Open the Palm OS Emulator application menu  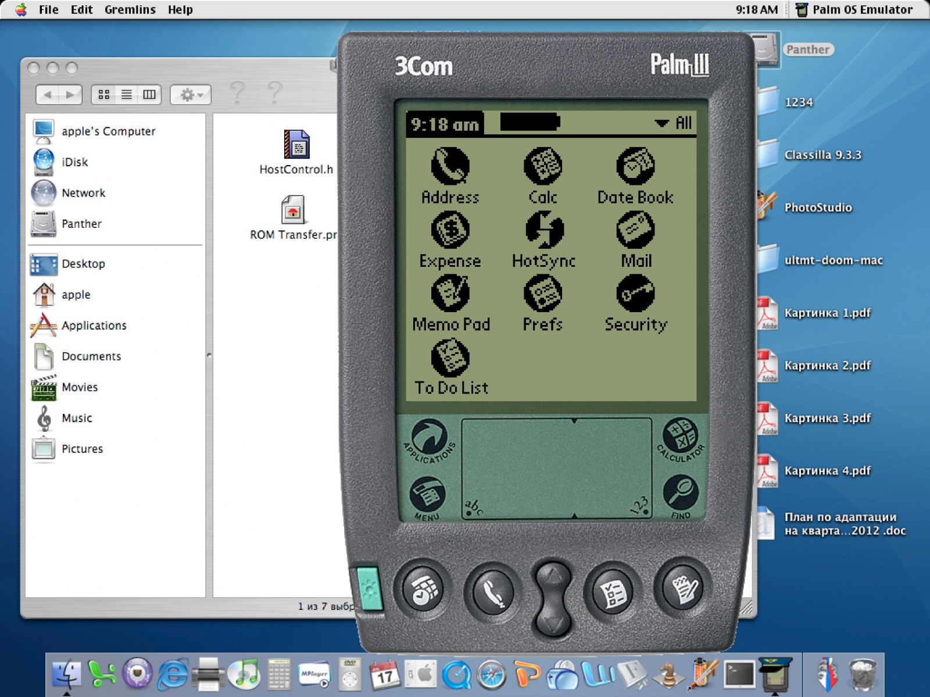[854, 9]
